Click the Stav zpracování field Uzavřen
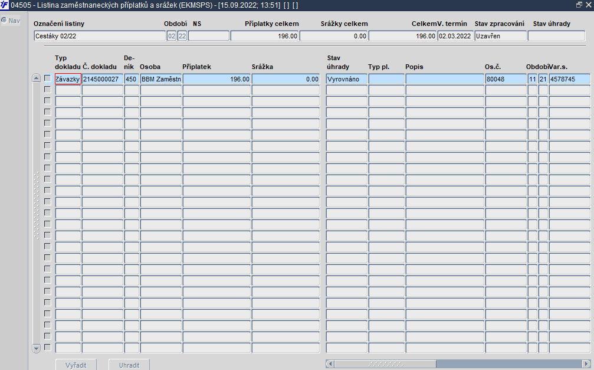The image size is (594, 370). pos(500,36)
